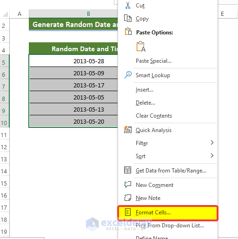Click cell containing 2013-05-13
Viewport: 238px width, 239px height.
coord(73,109)
